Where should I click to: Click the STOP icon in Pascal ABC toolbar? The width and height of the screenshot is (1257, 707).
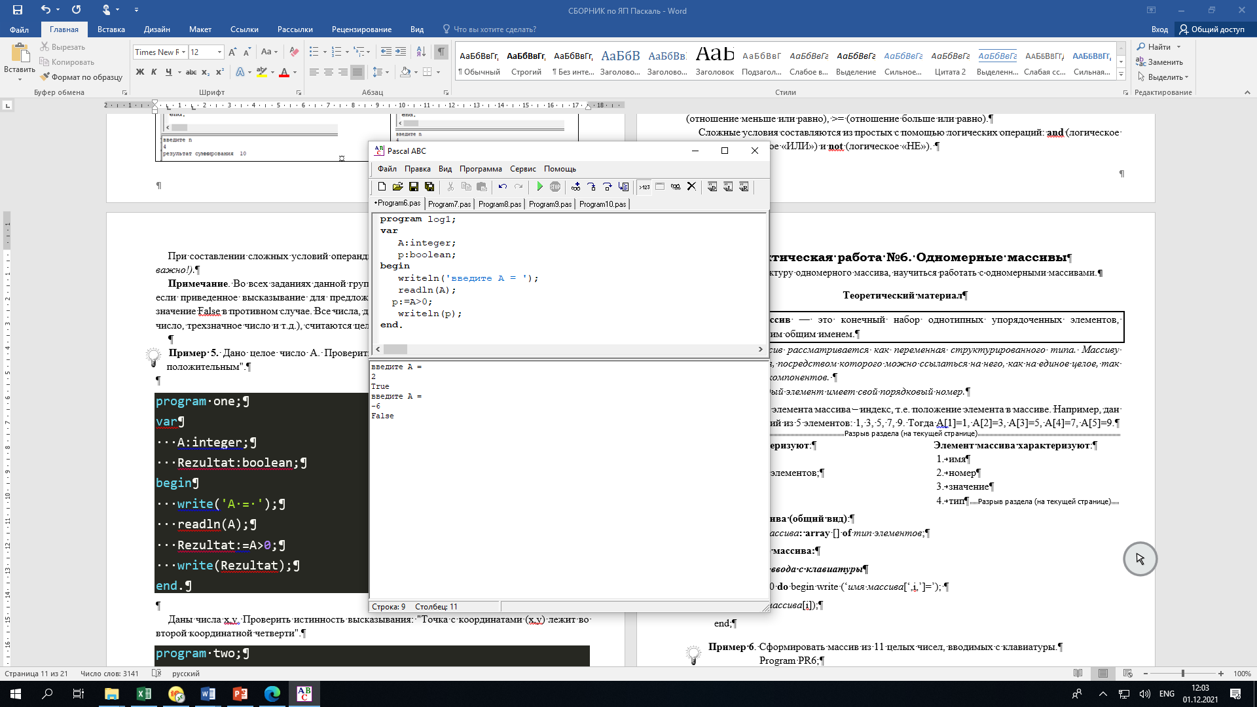(555, 187)
